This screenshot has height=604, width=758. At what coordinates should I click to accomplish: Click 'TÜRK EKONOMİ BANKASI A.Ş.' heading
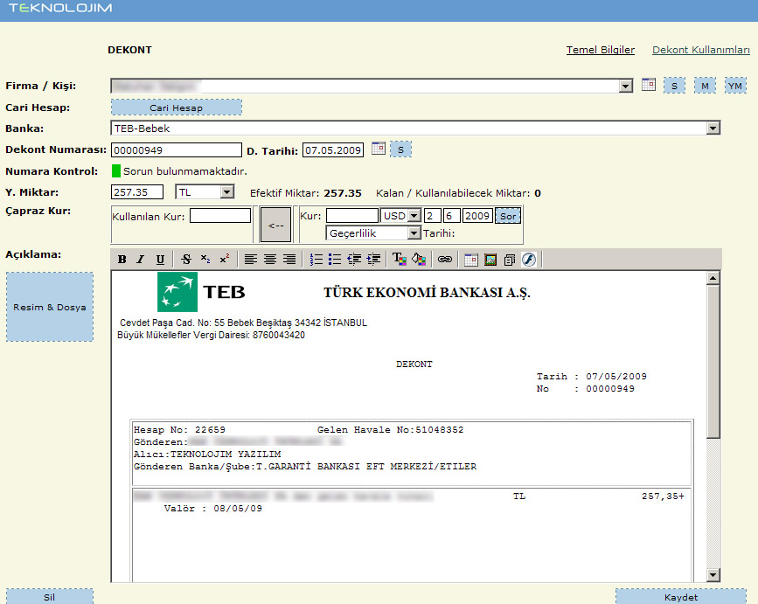[427, 292]
